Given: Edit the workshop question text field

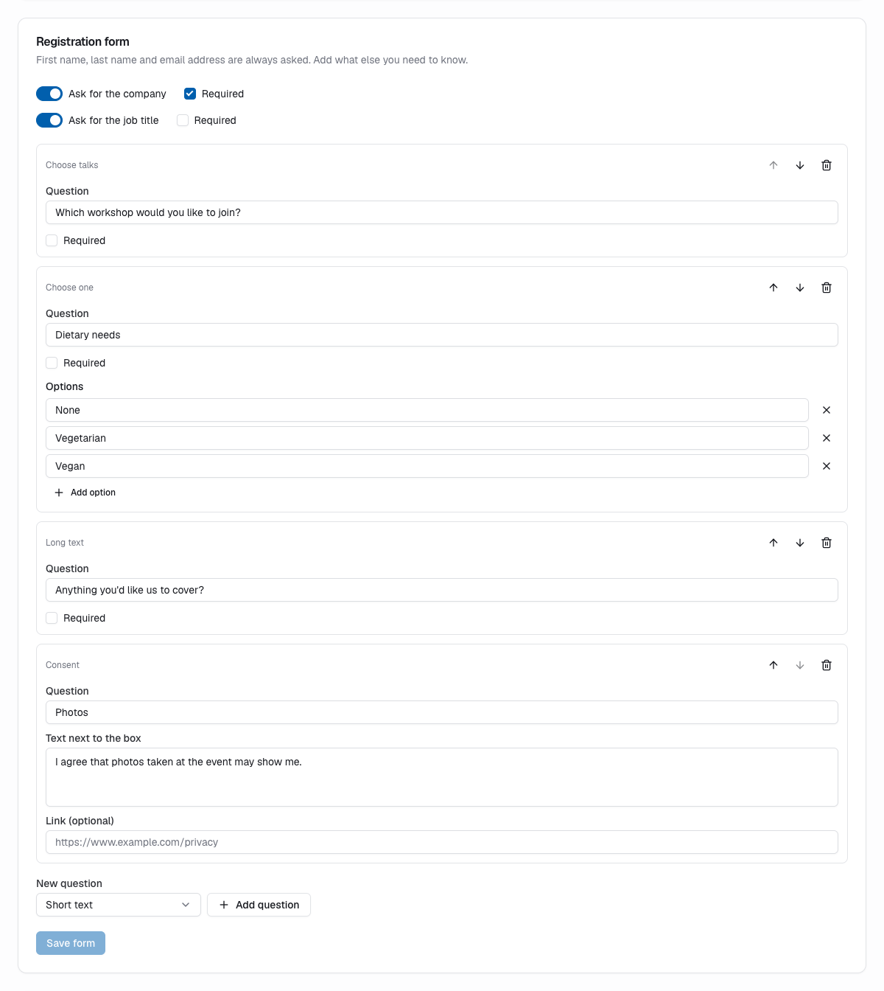Looking at the screenshot, I should point(442,212).
